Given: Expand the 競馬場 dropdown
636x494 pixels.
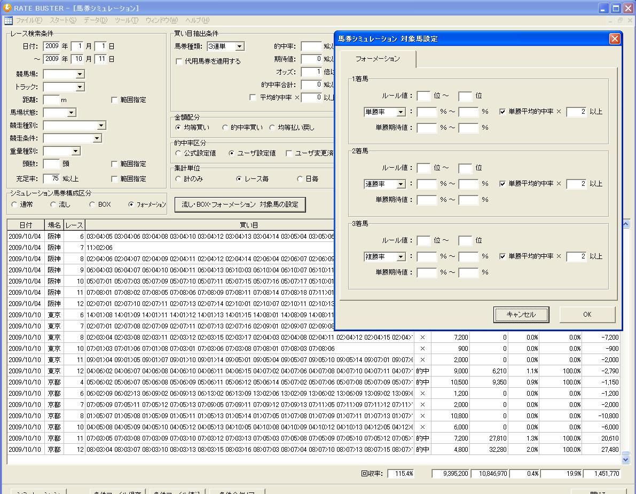Looking at the screenshot, I should 80,74.
